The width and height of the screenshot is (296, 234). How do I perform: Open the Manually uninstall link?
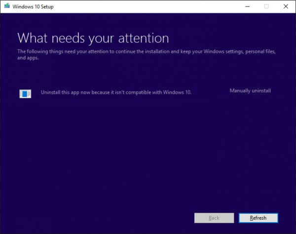pyautogui.click(x=250, y=91)
